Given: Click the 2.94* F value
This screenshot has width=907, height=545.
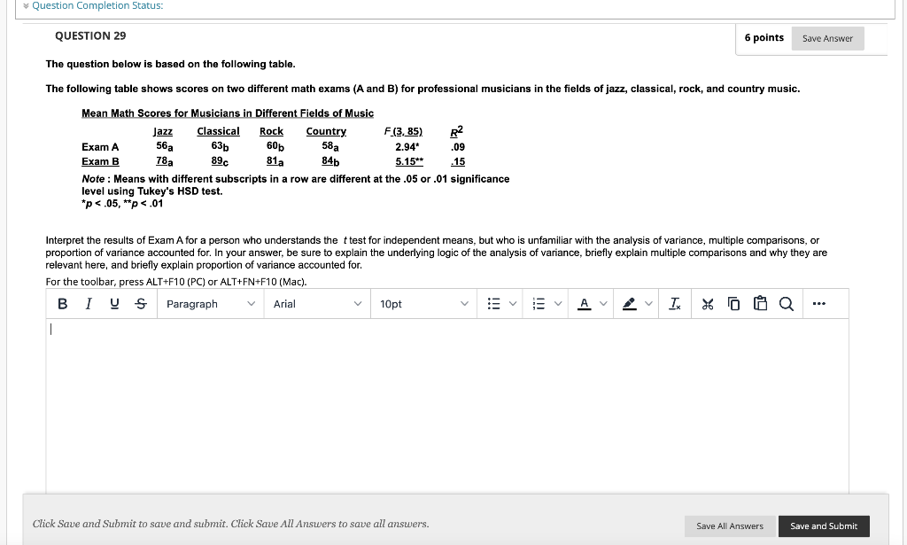Looking at the screenshot, I should (407, 147).
